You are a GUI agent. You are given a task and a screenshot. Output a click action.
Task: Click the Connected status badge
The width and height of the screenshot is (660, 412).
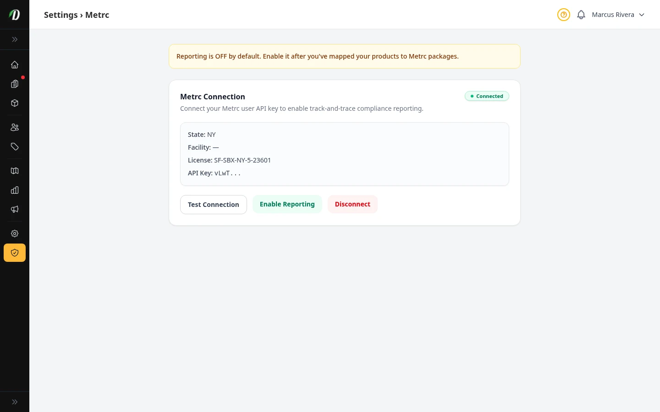coord(487,96)
